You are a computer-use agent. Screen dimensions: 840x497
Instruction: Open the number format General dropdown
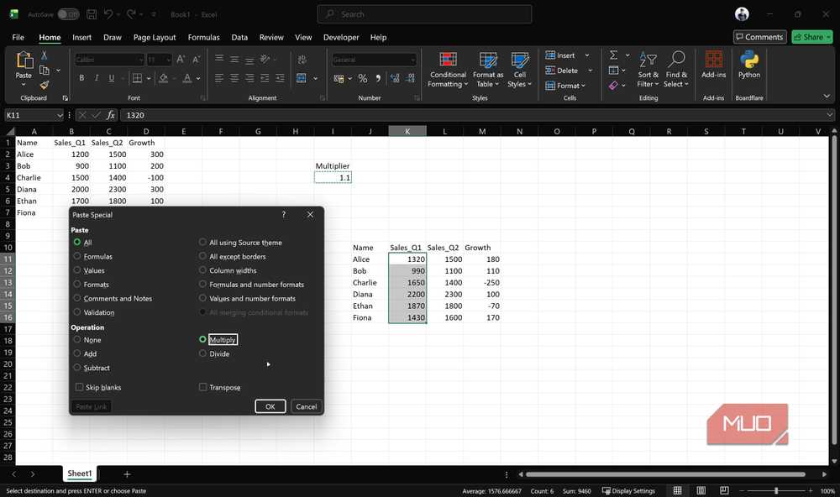412,60
